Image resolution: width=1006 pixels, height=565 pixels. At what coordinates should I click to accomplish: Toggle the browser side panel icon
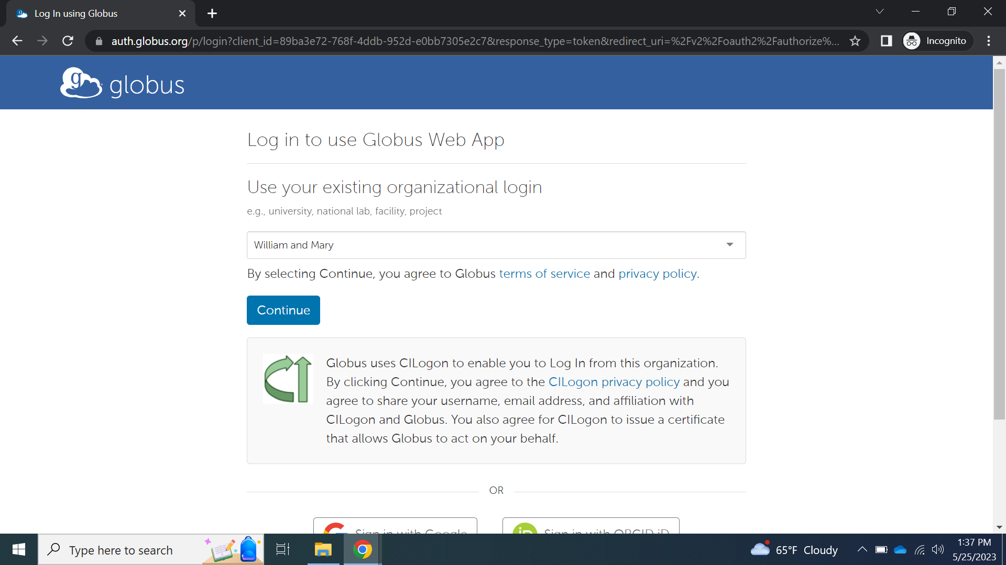(x=886, y=41)
